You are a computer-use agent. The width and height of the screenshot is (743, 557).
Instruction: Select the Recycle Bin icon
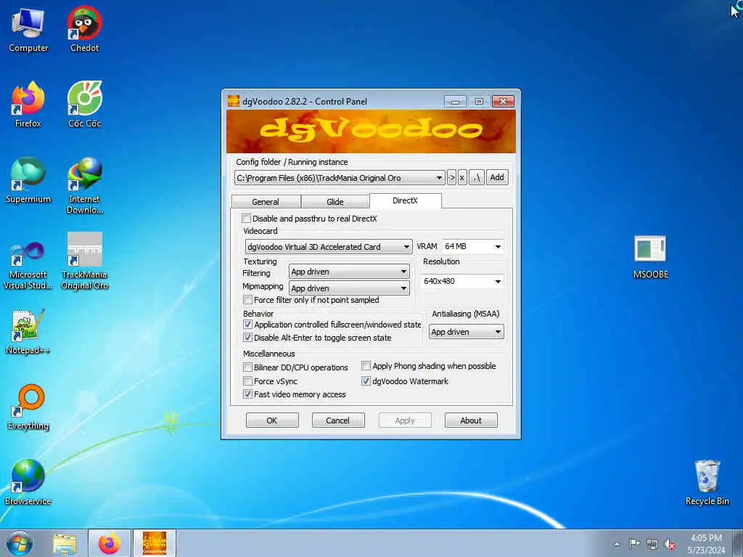(707, 482)
